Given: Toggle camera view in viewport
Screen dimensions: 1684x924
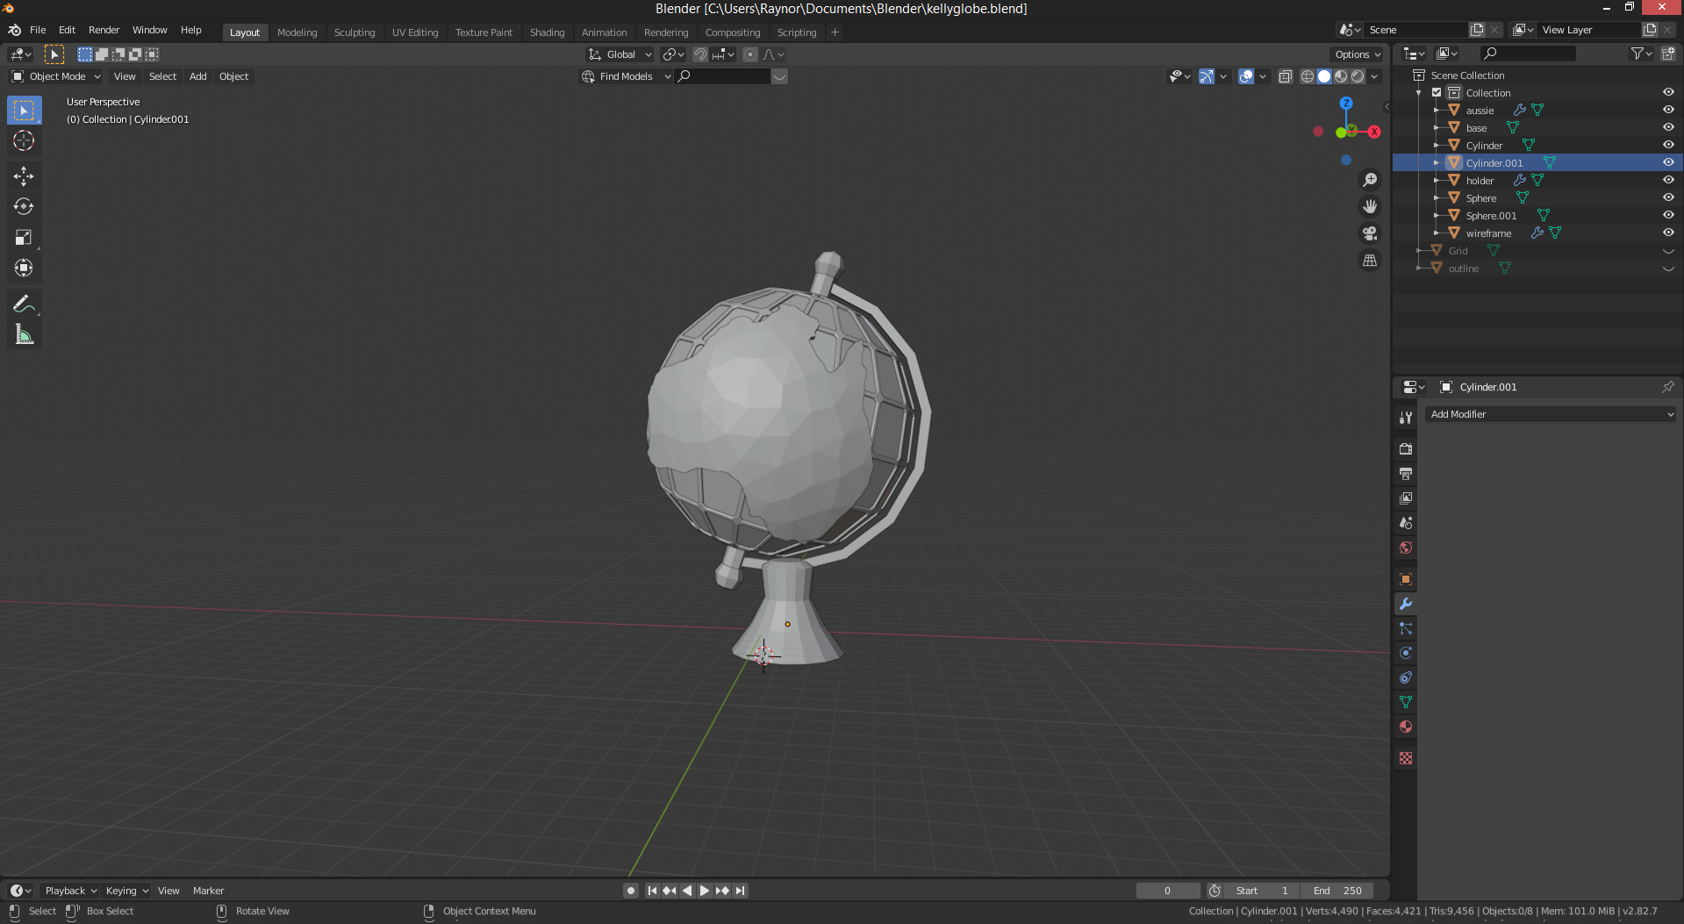Looking at the screenshot, I should coord(1369,233).
